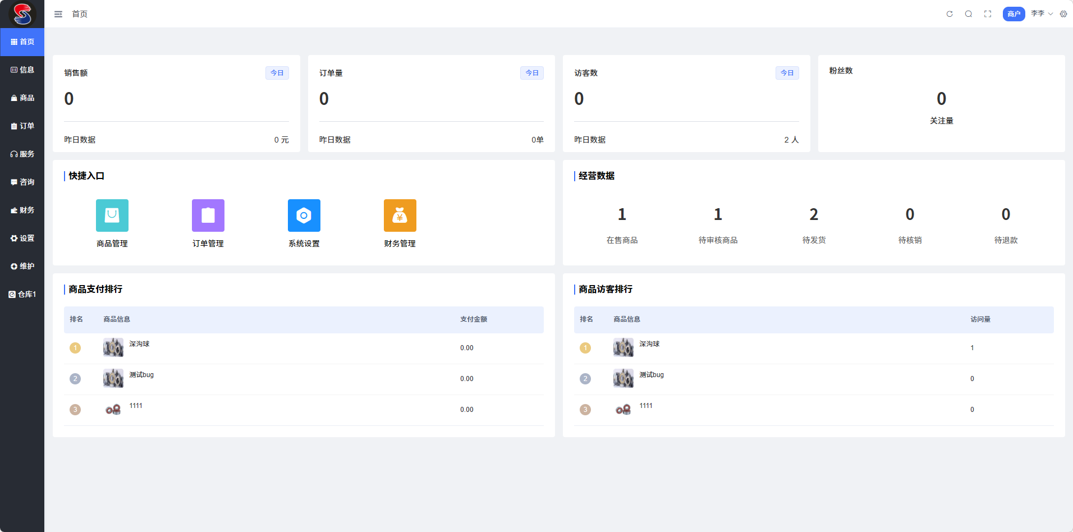The image size is (1073, 532).
Task: Click the blue 商户 badge in header
Action: [x=1014, y=14]
